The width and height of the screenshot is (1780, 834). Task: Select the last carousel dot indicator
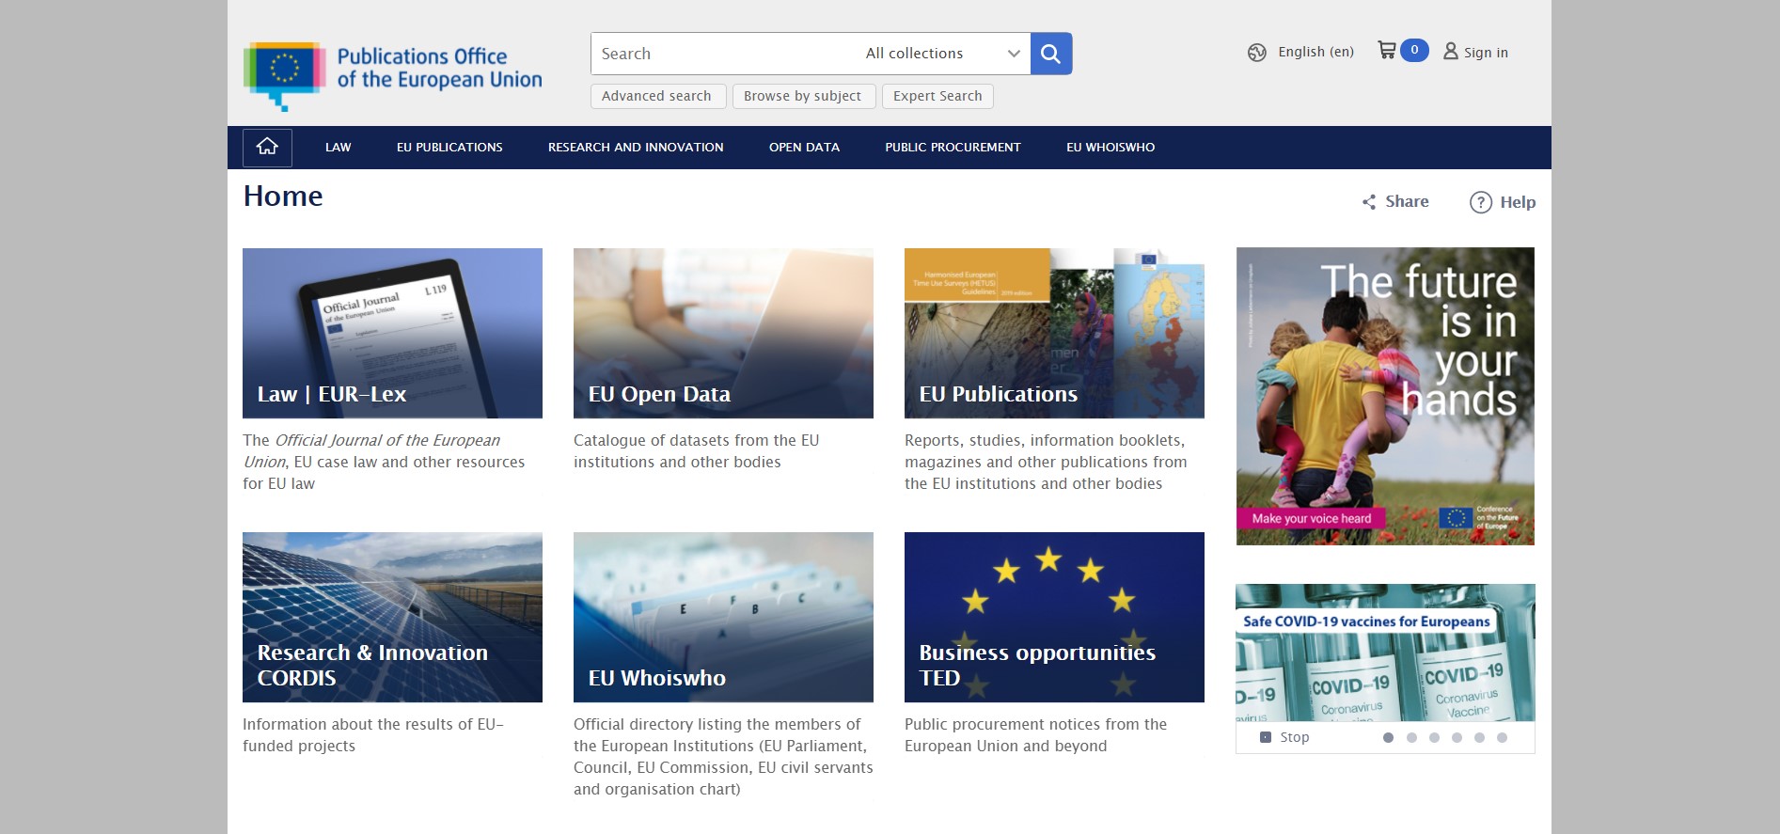point(1502,737)
